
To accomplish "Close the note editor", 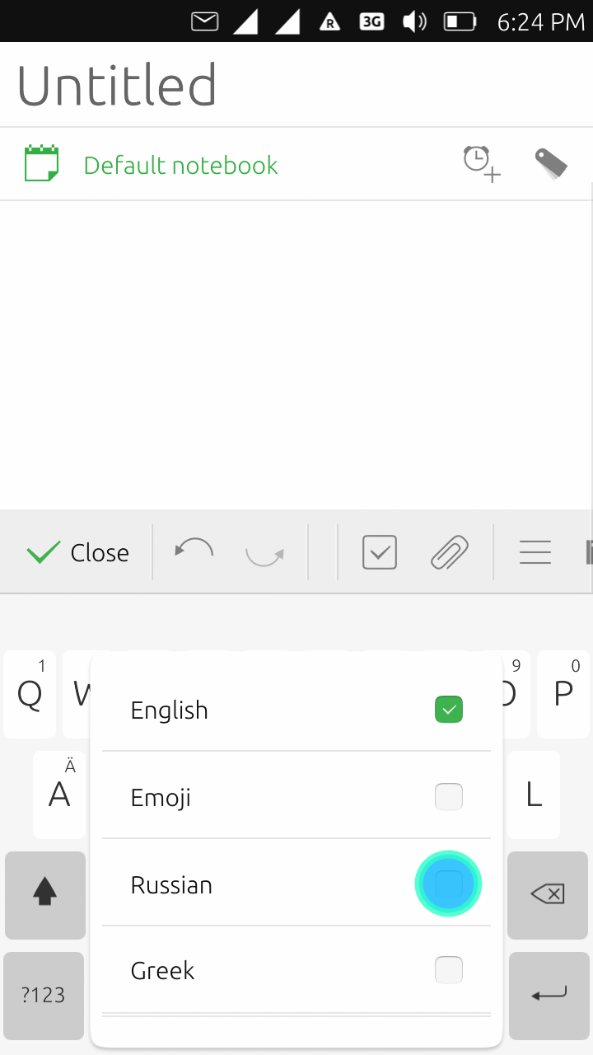I will [x=77, y=552].
